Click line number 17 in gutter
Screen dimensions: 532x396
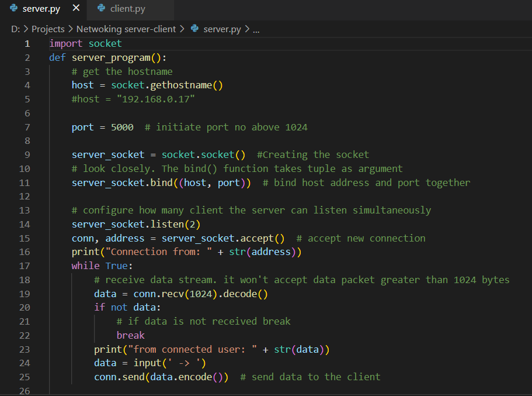[x=25, y=266]
